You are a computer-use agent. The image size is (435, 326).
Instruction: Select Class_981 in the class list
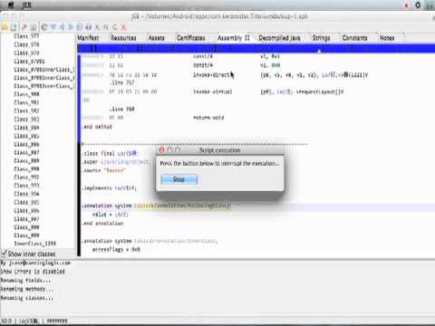pos(26,102)
